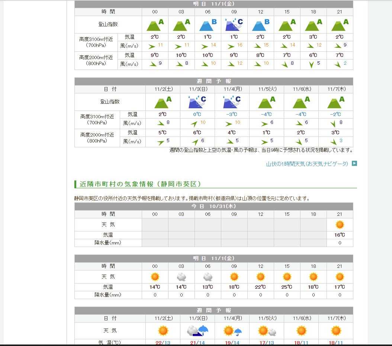This screenshot has width=392, height=346.
Task: Click the arrow icon beside 山伏の1時間天気 link
Action: [x=354, y=163]
